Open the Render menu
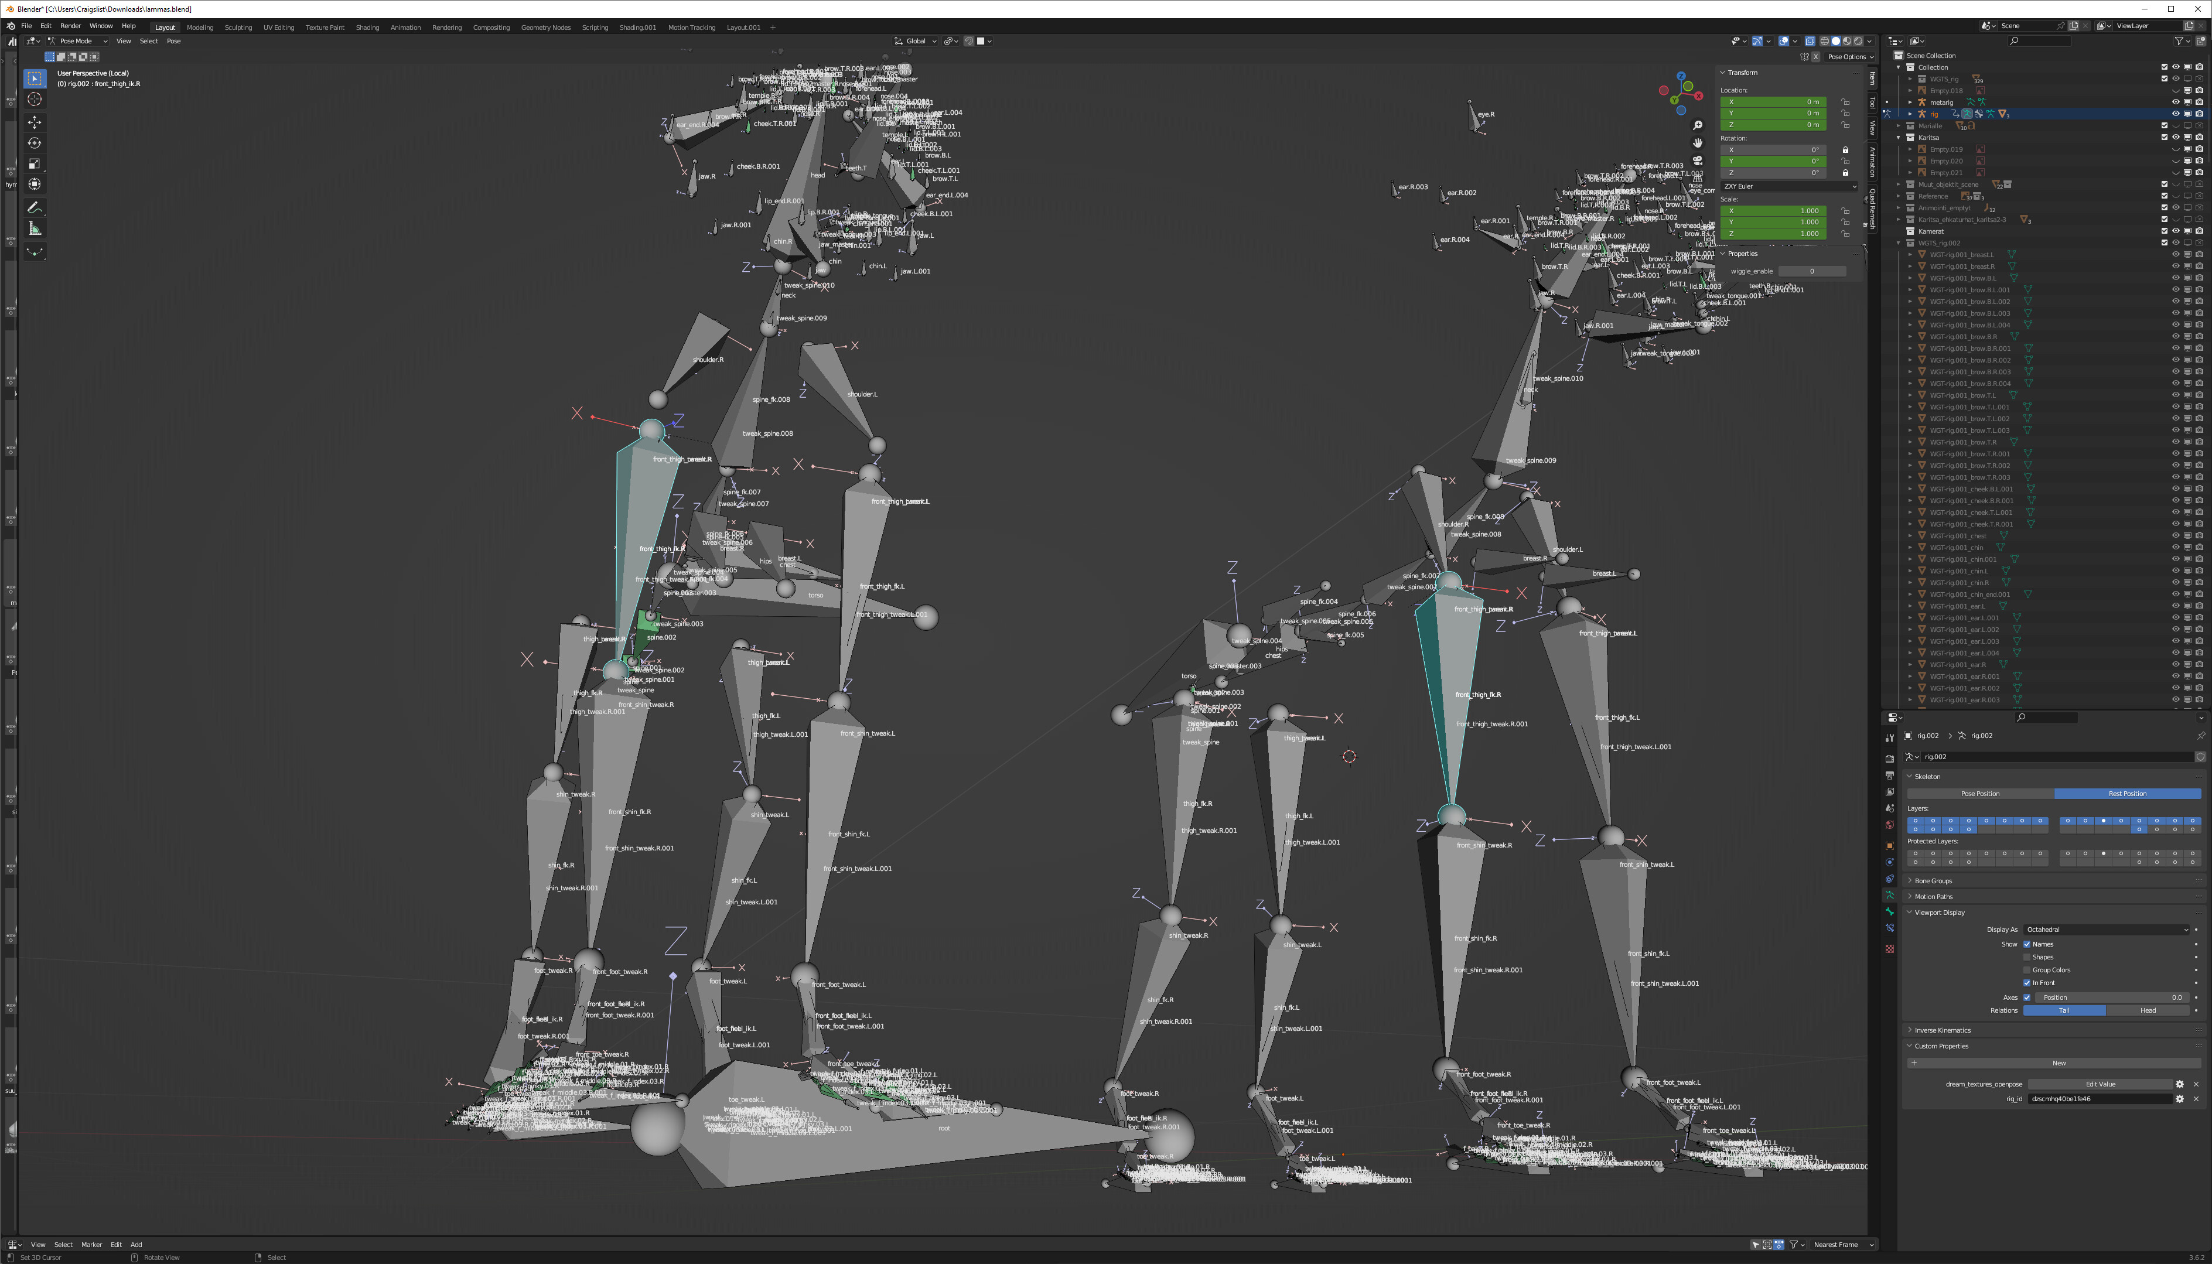The height and width of the screenshot is (1264, 2212). [70, 26]
